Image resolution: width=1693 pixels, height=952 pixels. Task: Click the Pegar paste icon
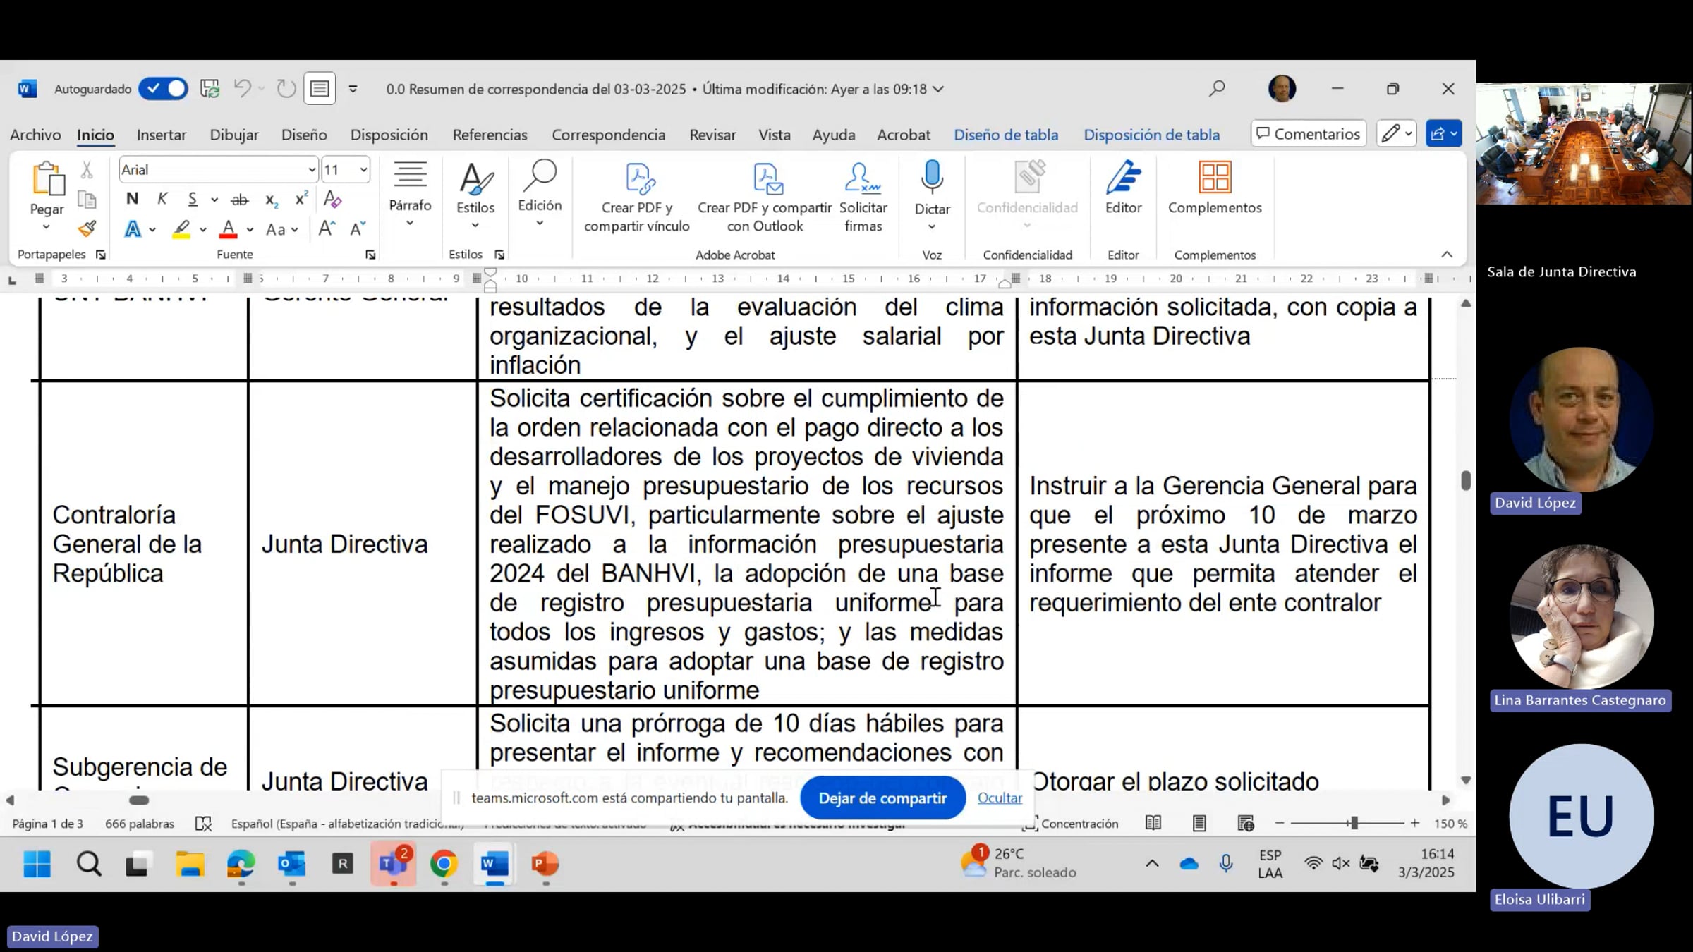[47, 179]
